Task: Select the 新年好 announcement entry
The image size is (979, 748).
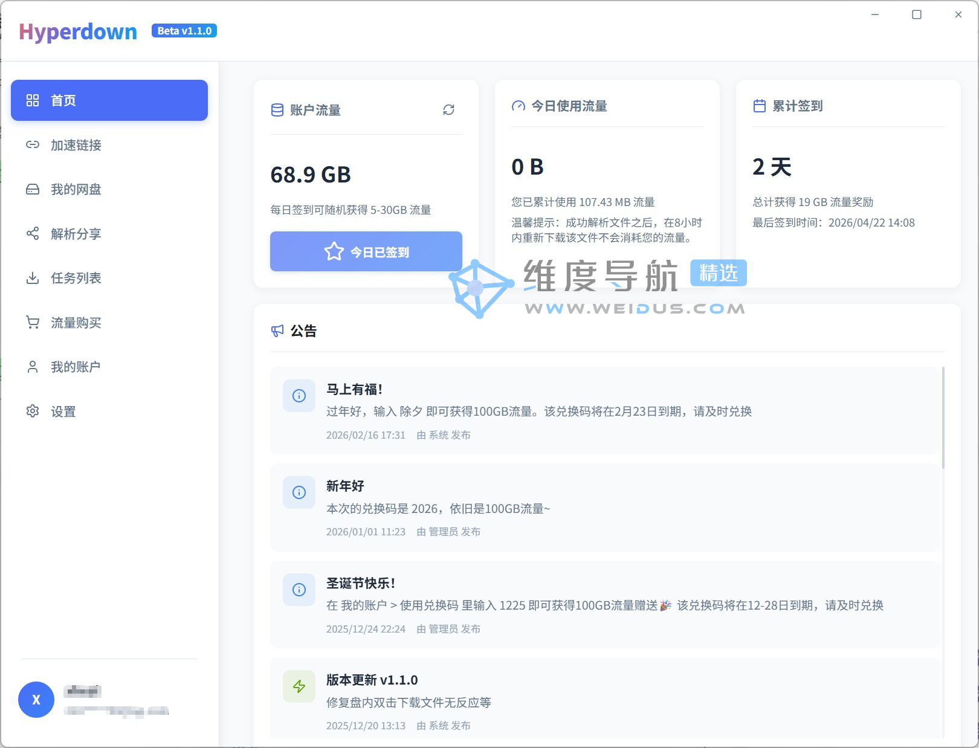Action: click(344, 485)
